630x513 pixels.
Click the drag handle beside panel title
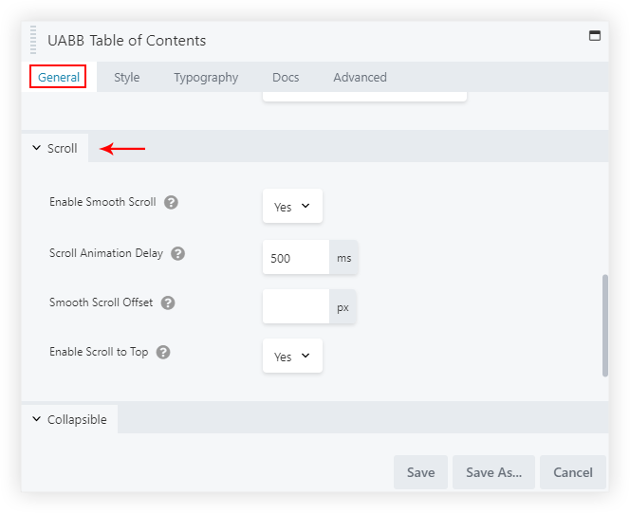(x=34, y=41)
